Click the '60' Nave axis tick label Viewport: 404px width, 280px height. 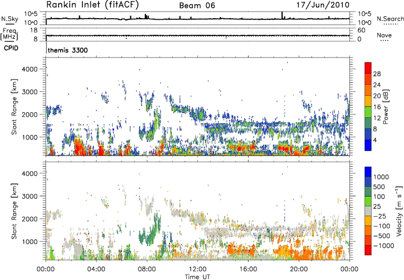(x=361, y=30)
